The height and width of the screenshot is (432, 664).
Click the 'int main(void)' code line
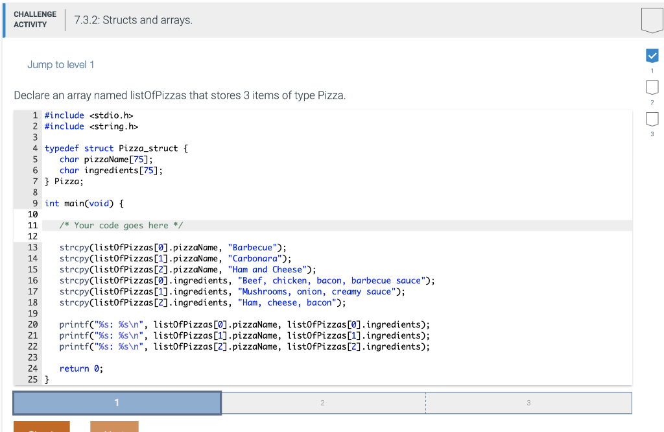84,203
